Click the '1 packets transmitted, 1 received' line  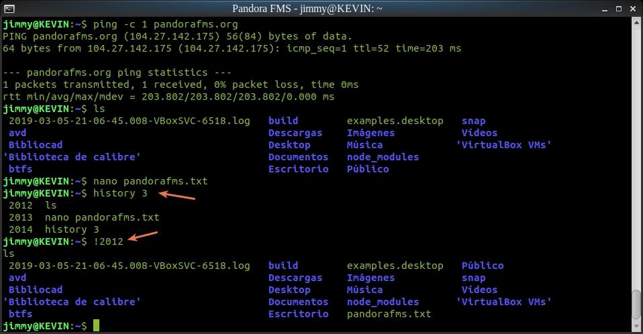pos(181,85)
